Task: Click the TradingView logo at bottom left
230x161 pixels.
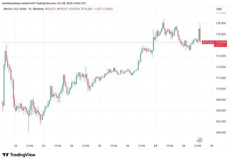Action: pyautogui.click(x=19, y=155)
